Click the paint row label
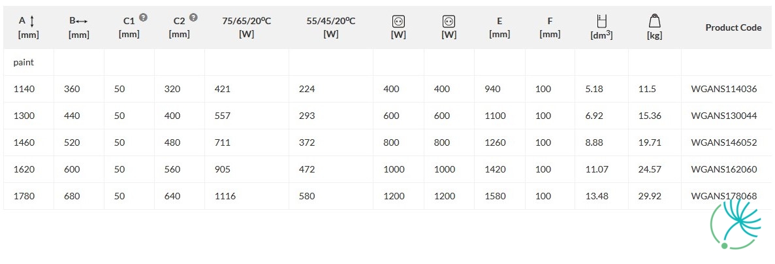Image resolution: width=775 pixels, height=264 pixels. (x=24, y=63)
